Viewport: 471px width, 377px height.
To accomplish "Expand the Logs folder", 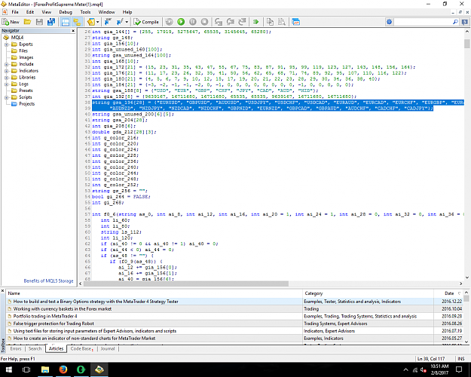I will [x=6, y=84].
